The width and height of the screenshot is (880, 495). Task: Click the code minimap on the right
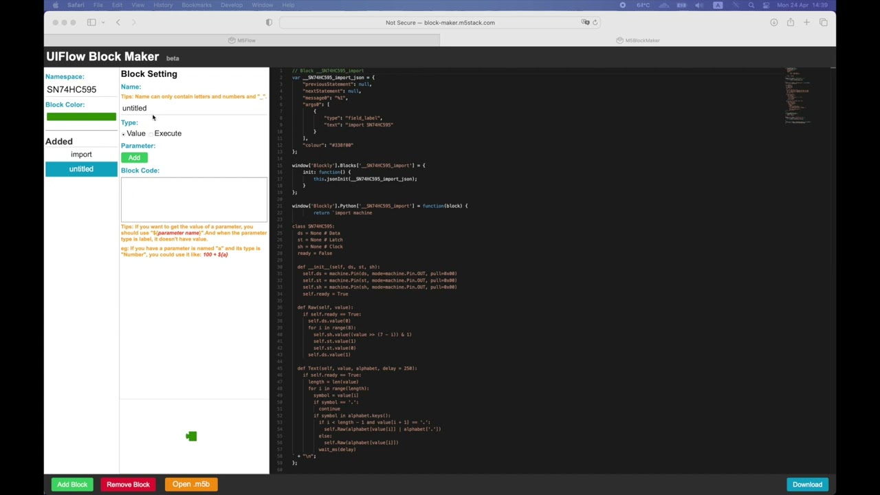point(798,96)
